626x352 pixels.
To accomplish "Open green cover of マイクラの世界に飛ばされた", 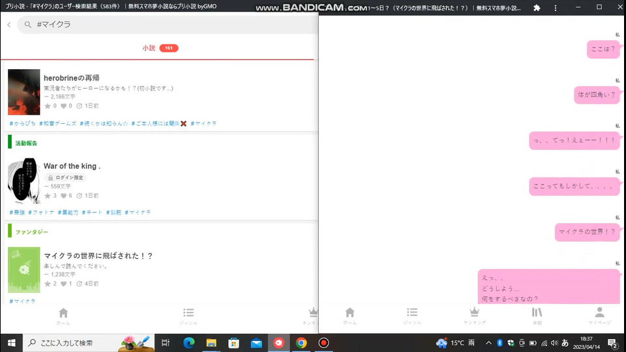I will [x=24, y=270].
